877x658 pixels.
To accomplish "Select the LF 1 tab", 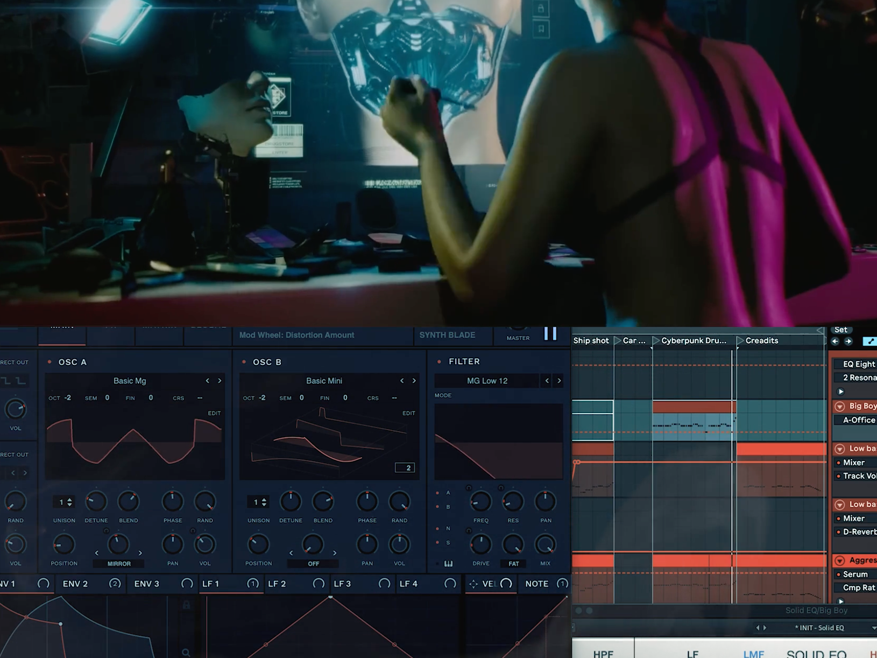I will click(x=210, y=584).
